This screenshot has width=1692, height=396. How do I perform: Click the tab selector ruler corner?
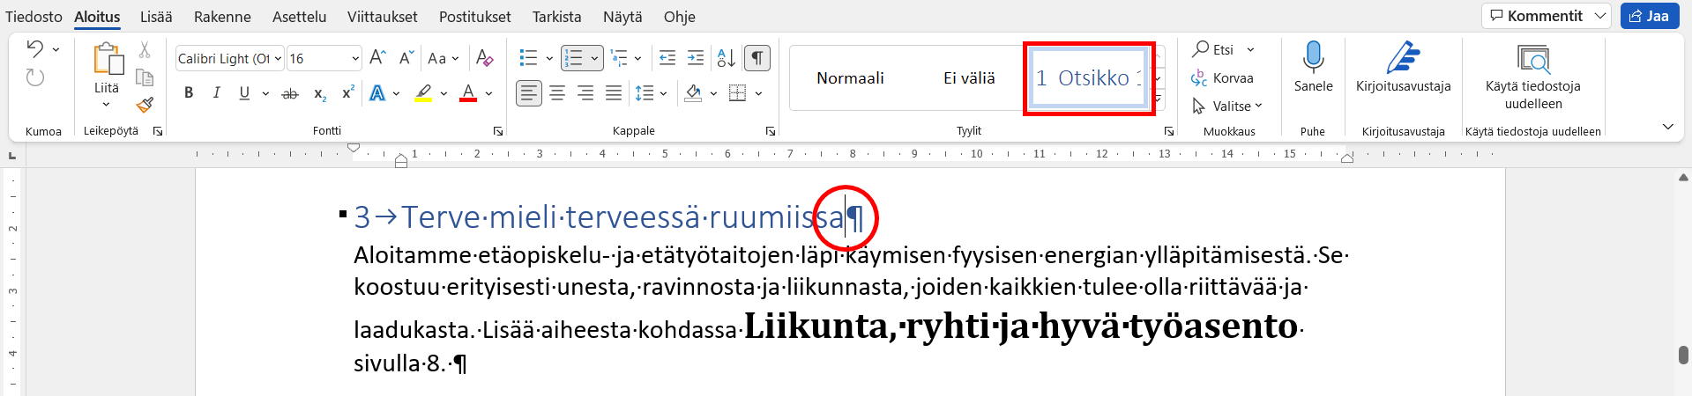12,156
